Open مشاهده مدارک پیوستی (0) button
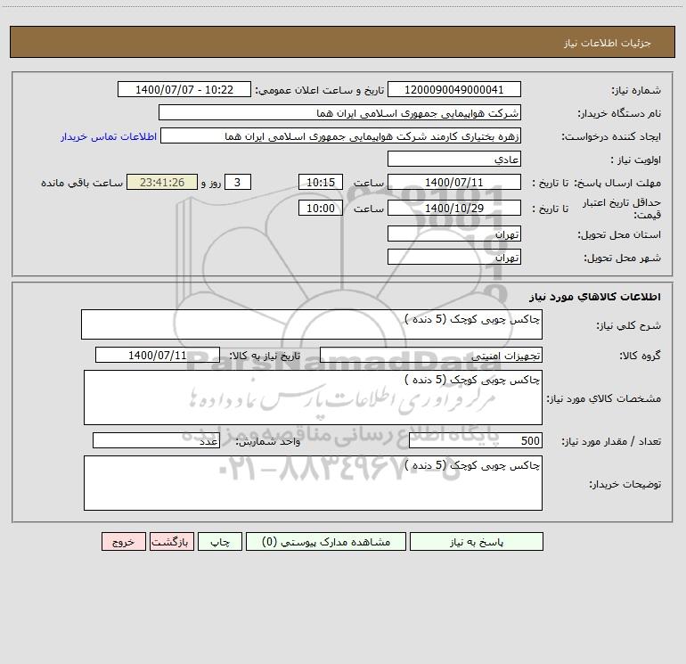Viewport: 686px width, 664px height. [x=326, y=541]
